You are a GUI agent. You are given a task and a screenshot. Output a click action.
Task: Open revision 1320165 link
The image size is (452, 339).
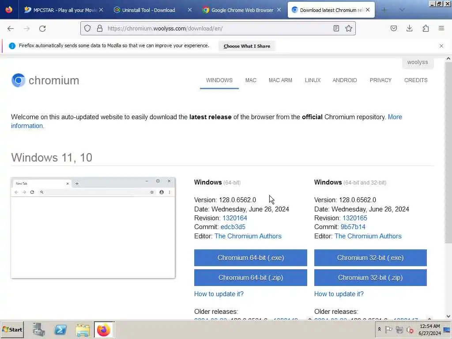(354, 218)
